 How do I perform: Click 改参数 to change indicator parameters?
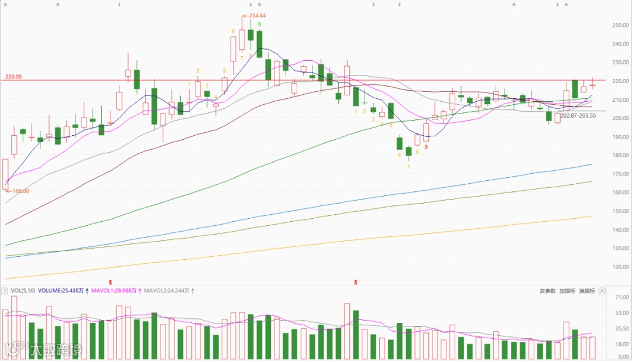coord(548,291)
